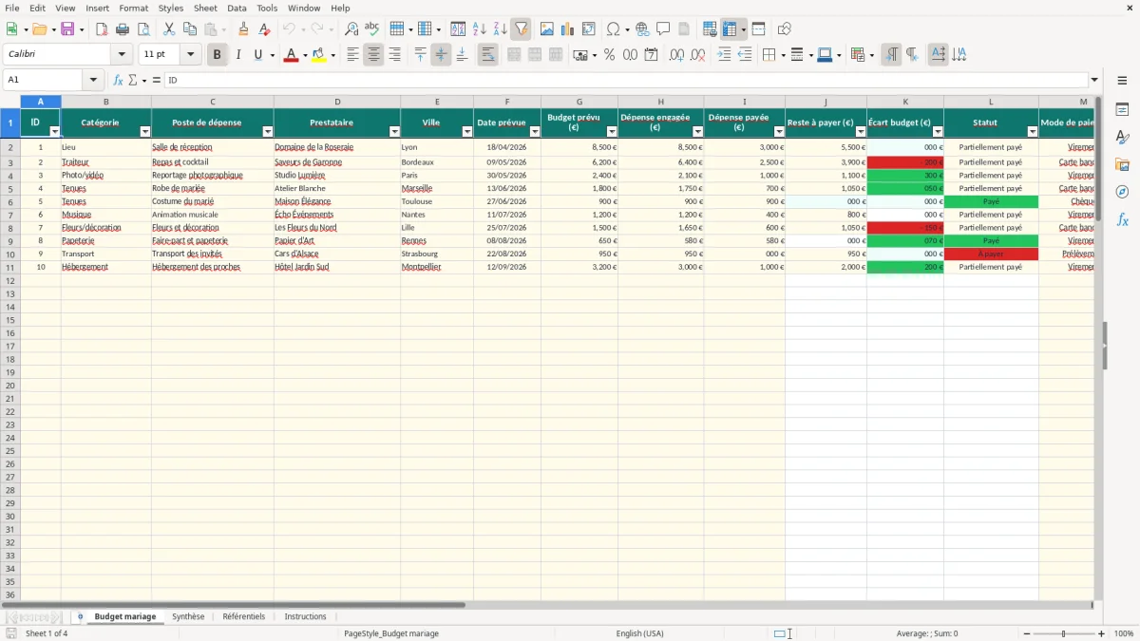Apply yellow background color
This screenshot has height=641, width=1140.
point(318,55)
